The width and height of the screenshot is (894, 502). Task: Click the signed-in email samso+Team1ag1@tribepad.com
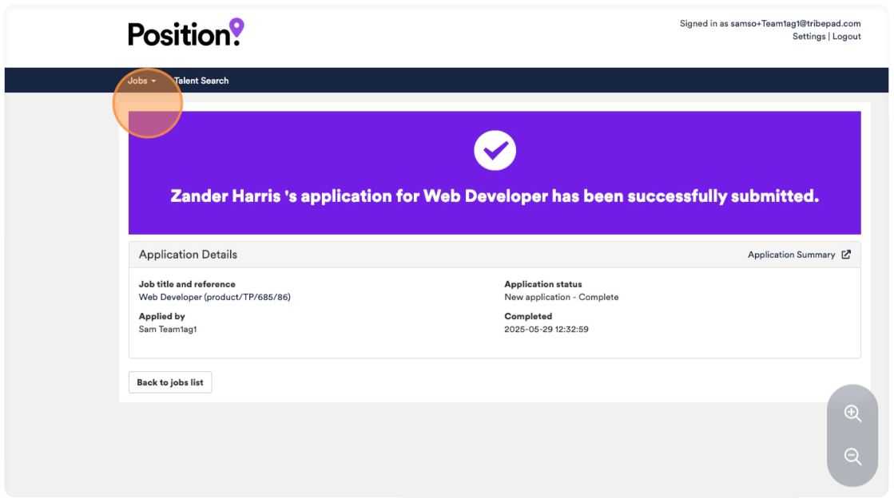tap(796, 23)
